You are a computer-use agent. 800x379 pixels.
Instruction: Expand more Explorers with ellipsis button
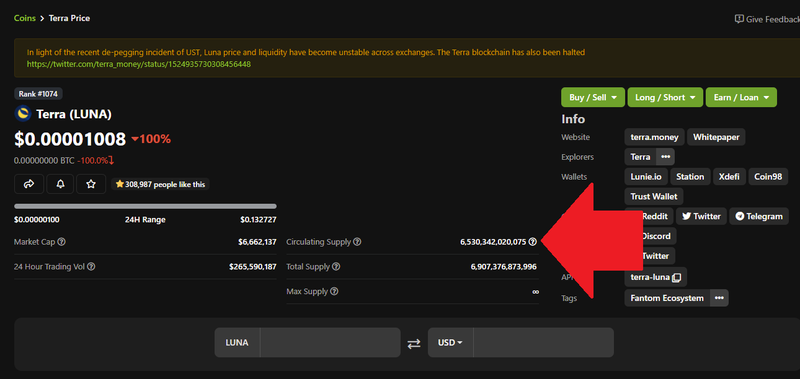tap(665, 157)
